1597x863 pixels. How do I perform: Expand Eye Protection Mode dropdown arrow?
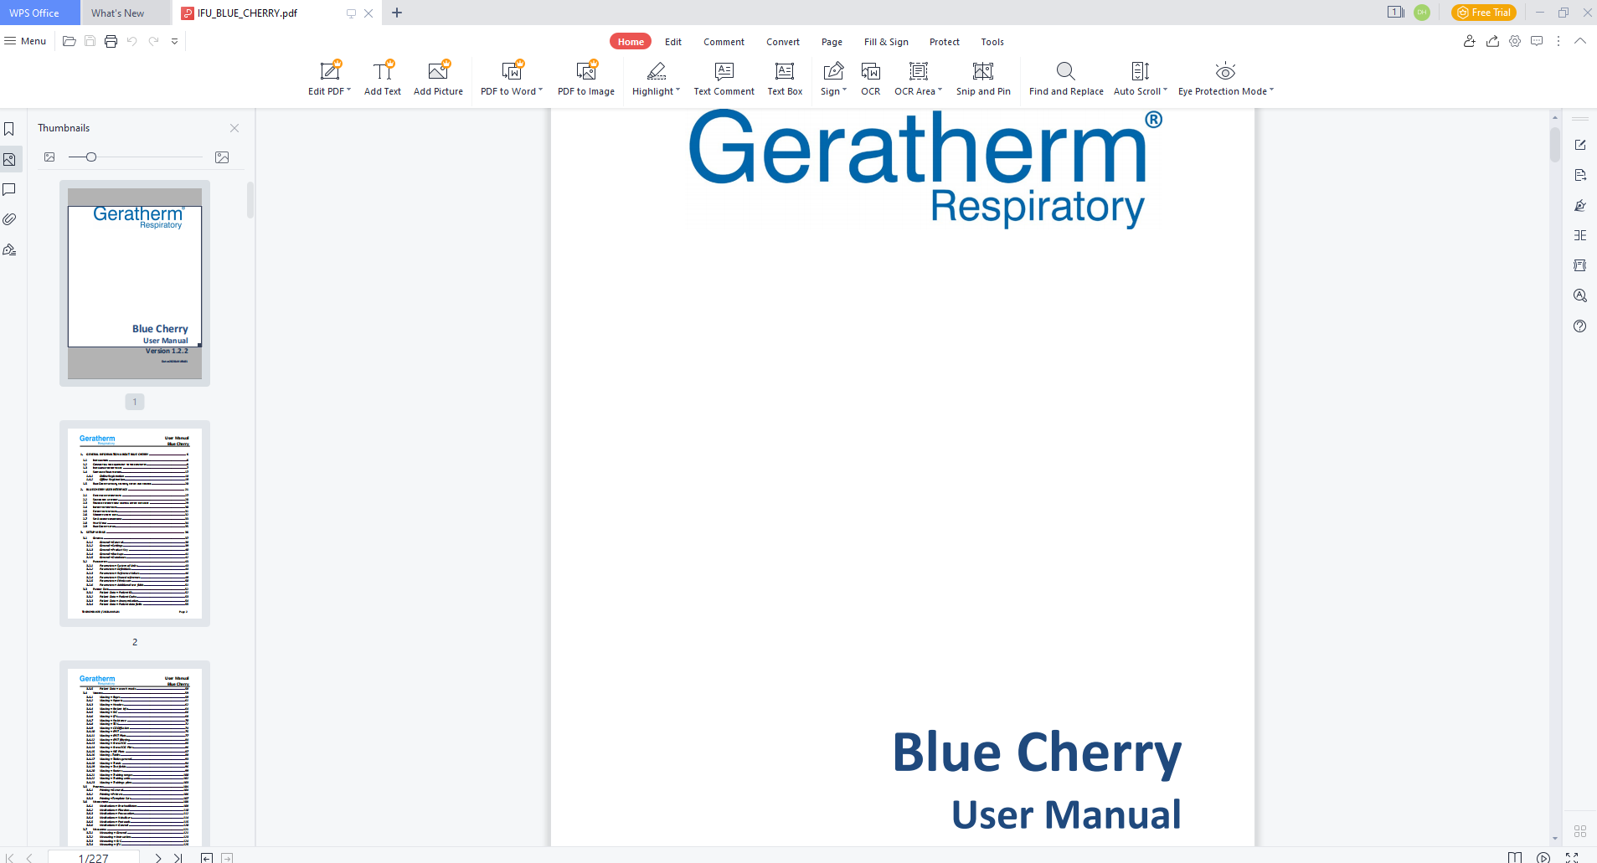[x=1272, y=90]
